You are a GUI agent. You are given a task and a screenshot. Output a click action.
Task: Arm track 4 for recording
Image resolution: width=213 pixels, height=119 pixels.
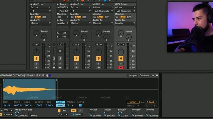[x=76, y=67]
